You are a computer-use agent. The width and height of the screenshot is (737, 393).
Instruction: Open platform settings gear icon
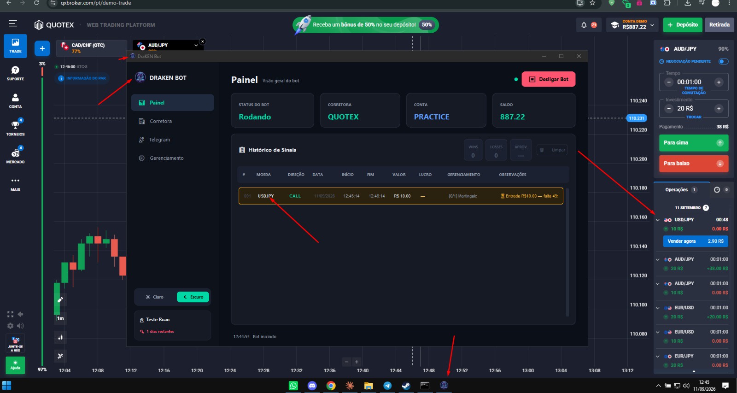[x=10, y=326]
